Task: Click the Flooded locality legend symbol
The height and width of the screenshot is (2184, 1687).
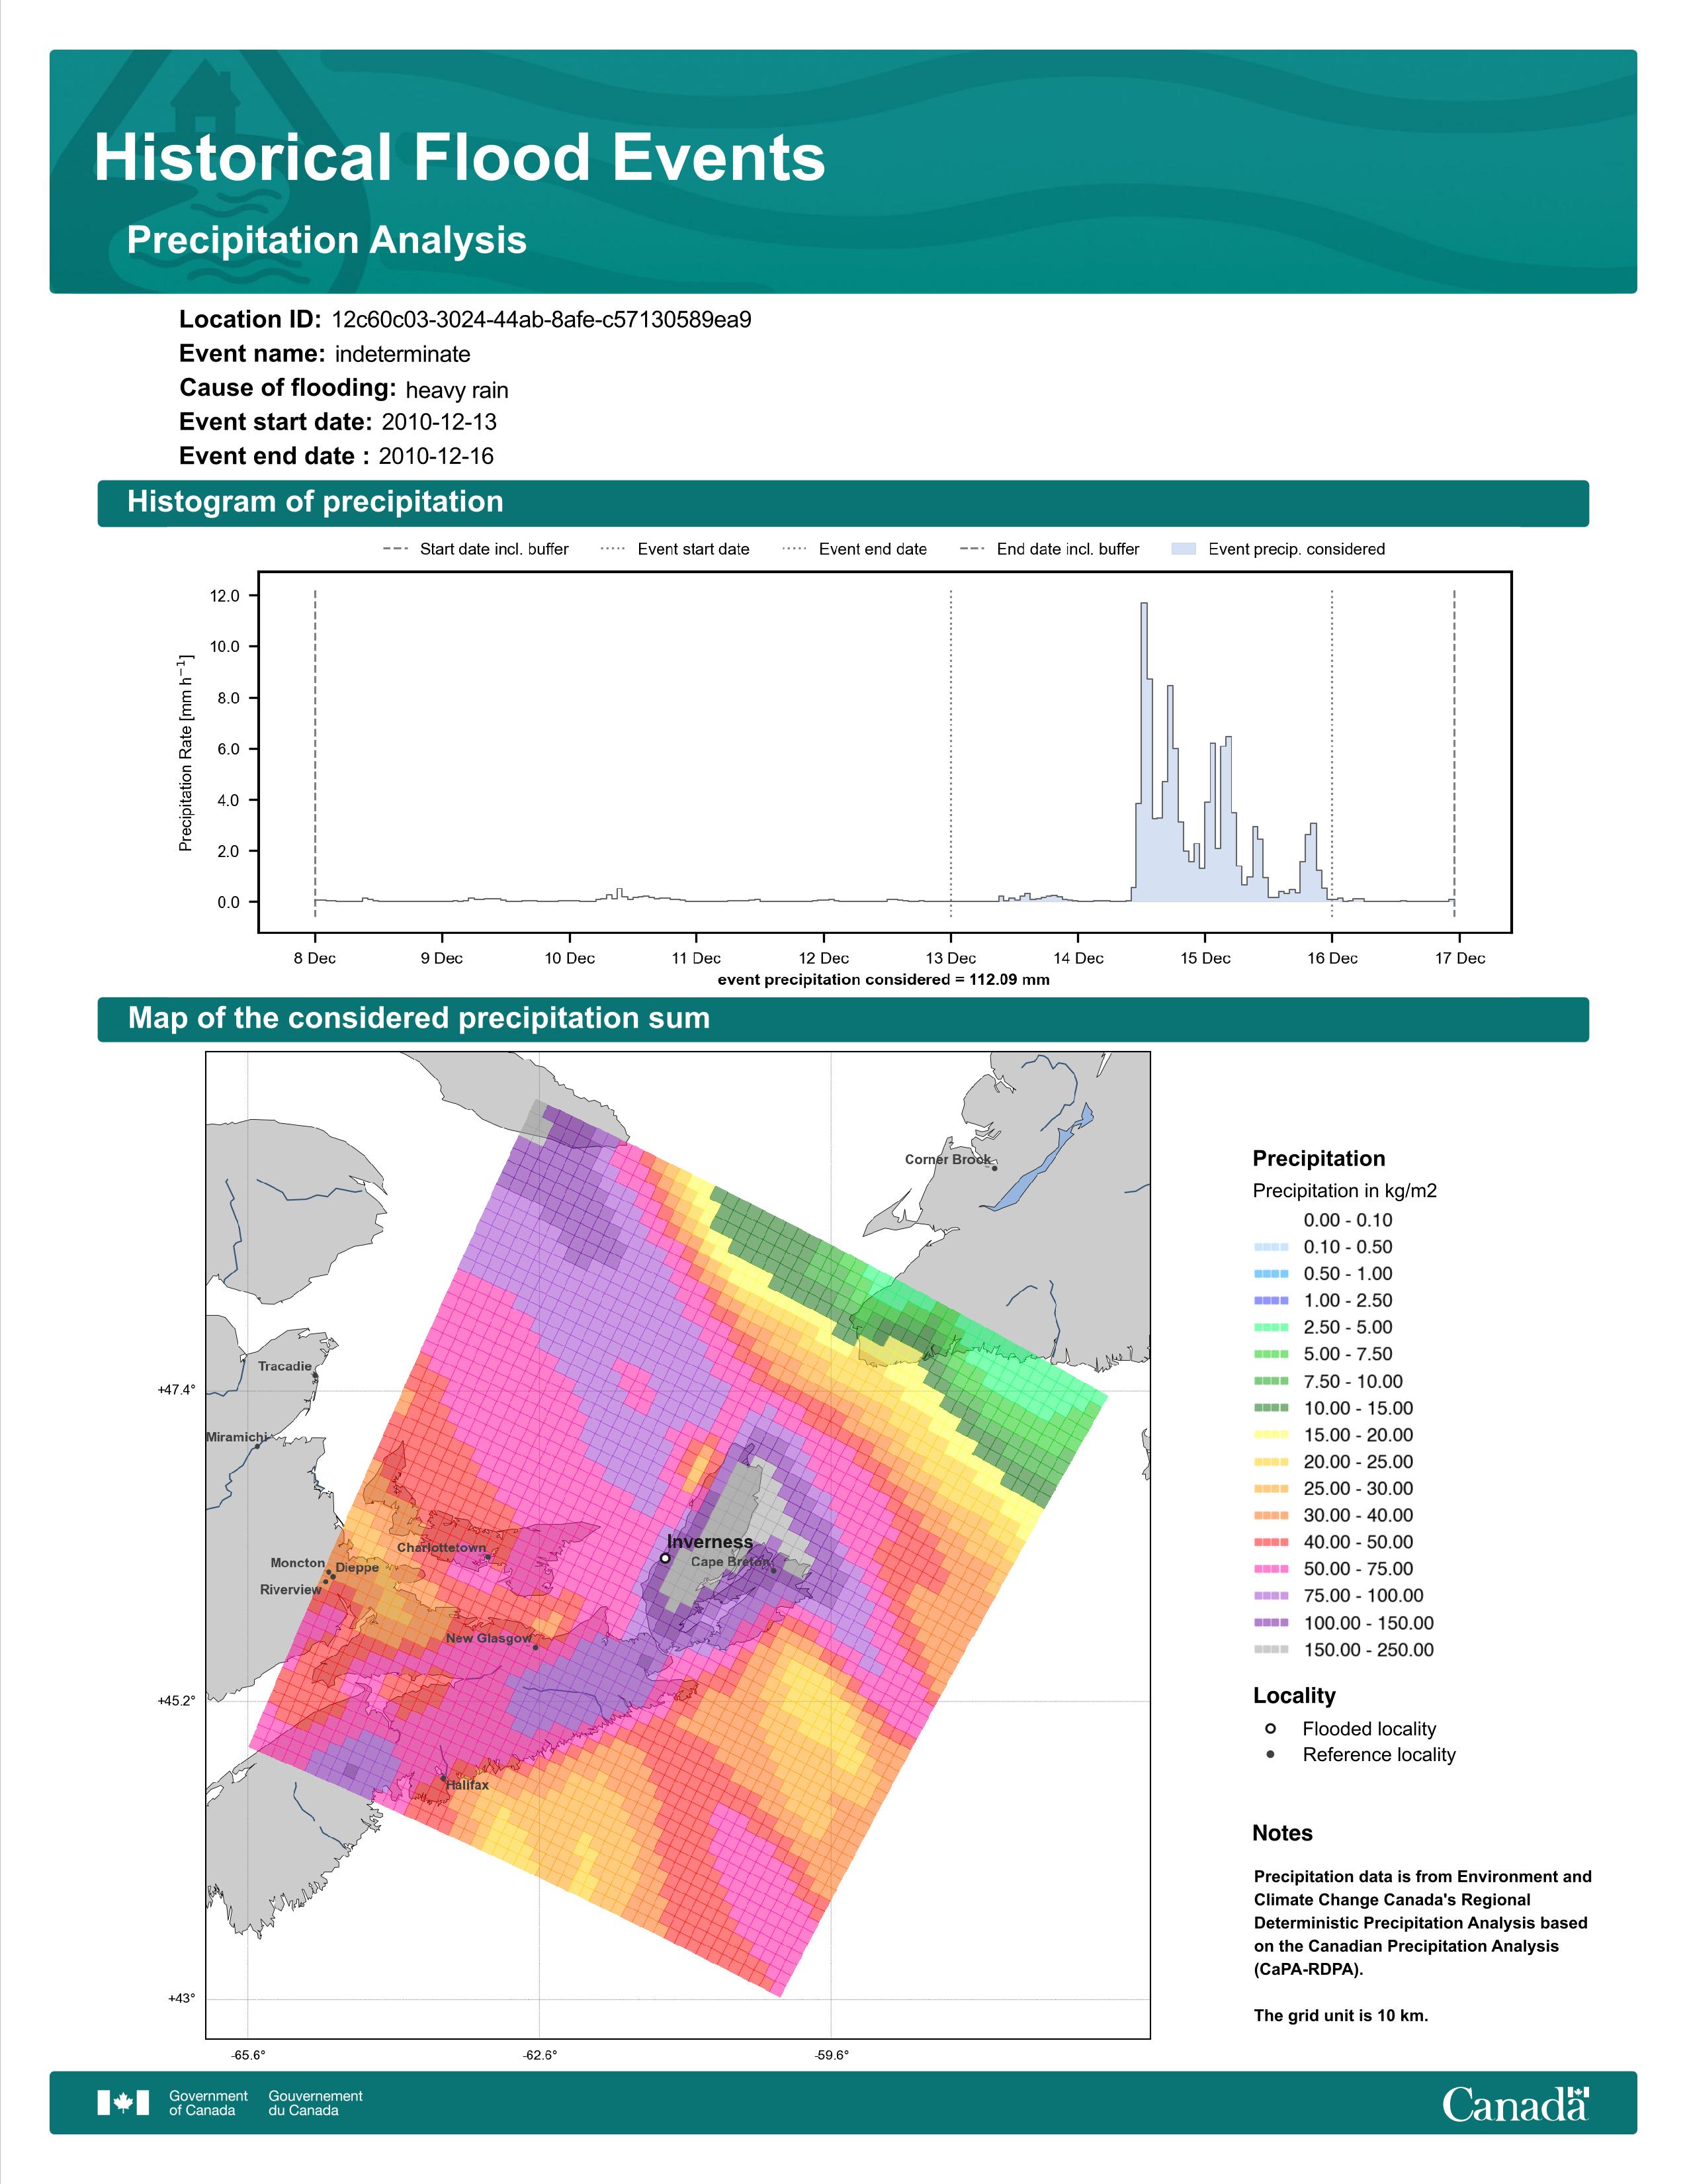Action: pos(1270,1729)
